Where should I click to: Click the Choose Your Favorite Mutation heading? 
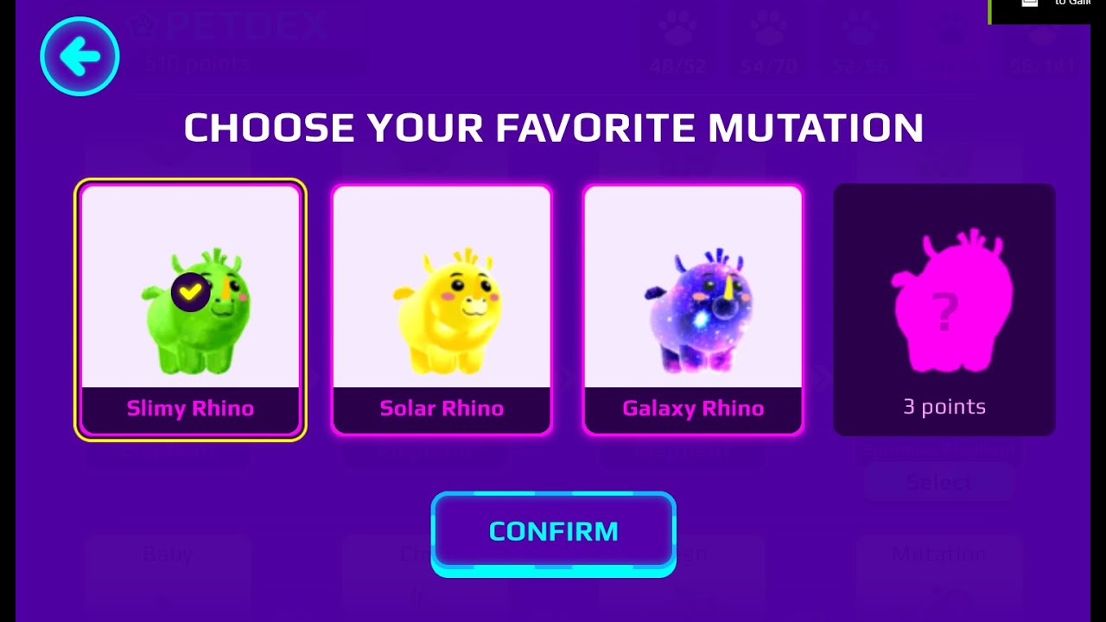click(553, 128)
